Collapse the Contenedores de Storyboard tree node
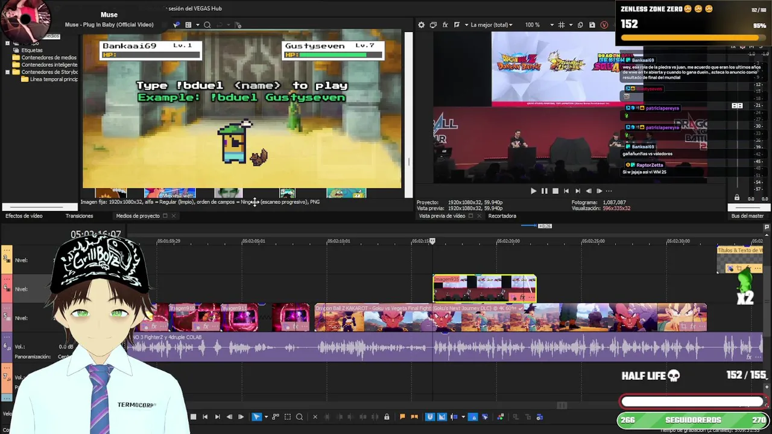This screenshot has width=772, height=434. click(x=7, y=72)
